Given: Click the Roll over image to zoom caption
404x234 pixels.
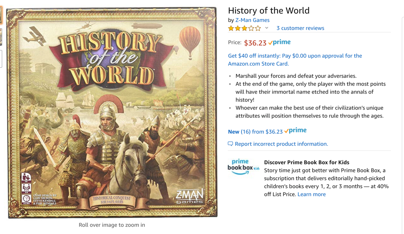Looking at the screenshot, I should 112,225.
